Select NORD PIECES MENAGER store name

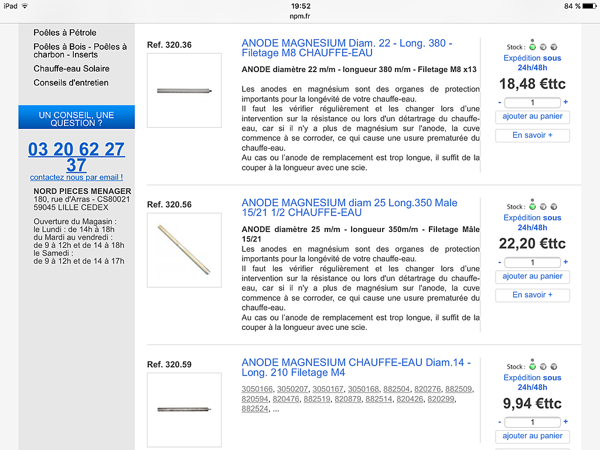click(82, 191)
